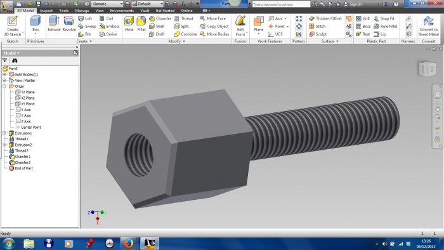This screenshot has height=250, width=444.
Task: Open Firefox from the taskbar
Action: point(128,244)
